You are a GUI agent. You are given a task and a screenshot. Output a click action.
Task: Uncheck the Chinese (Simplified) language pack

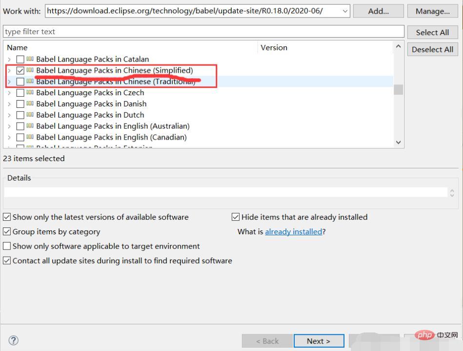tap(20, 71)
